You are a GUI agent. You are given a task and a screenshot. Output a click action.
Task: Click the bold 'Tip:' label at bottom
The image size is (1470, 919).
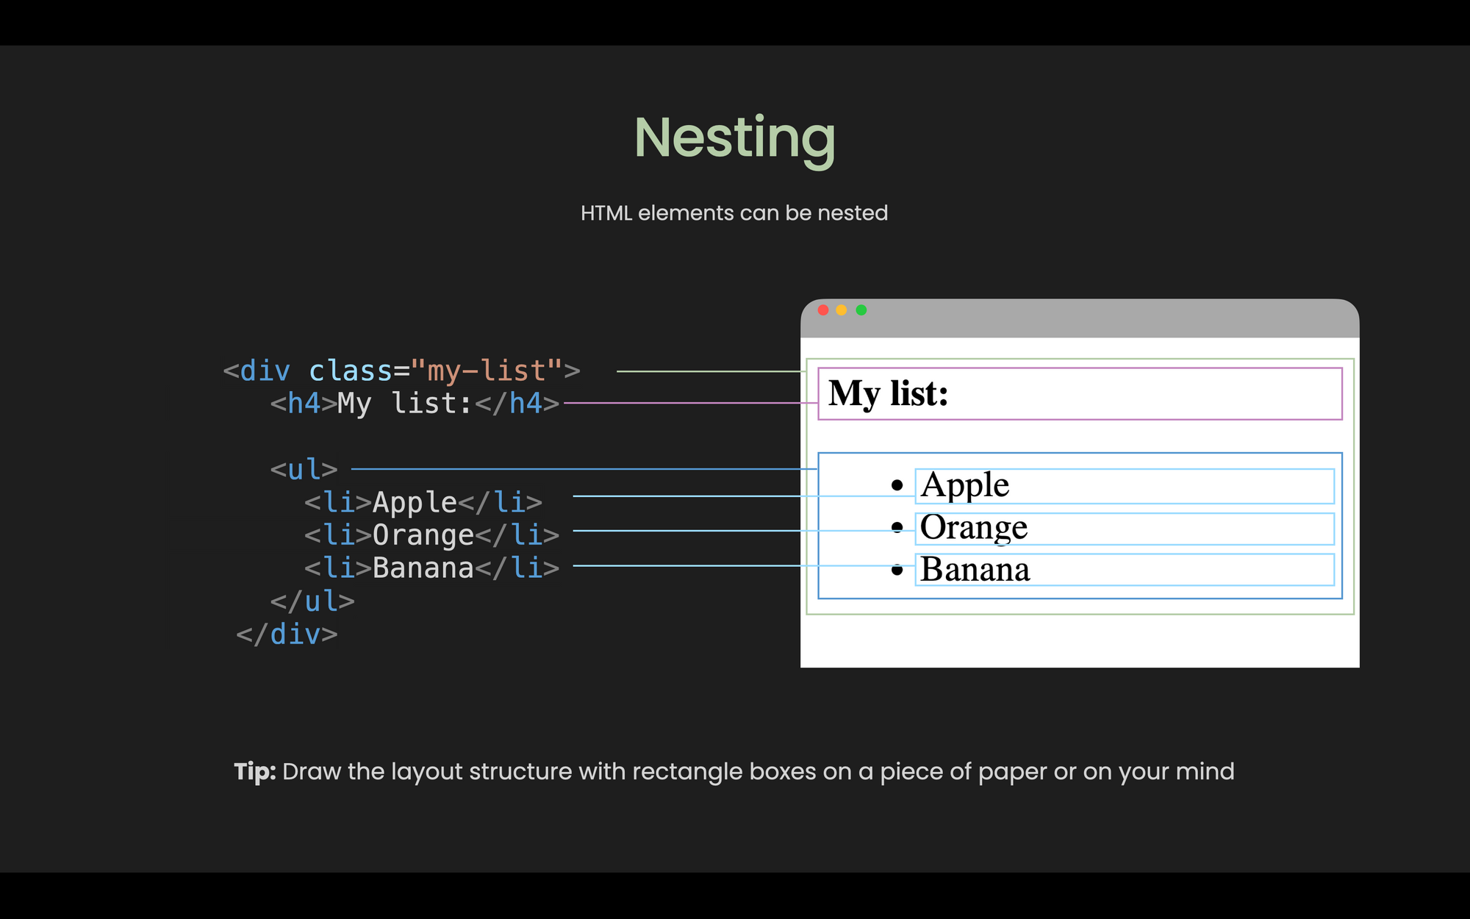pyautogui.click(x=254, y=772)
